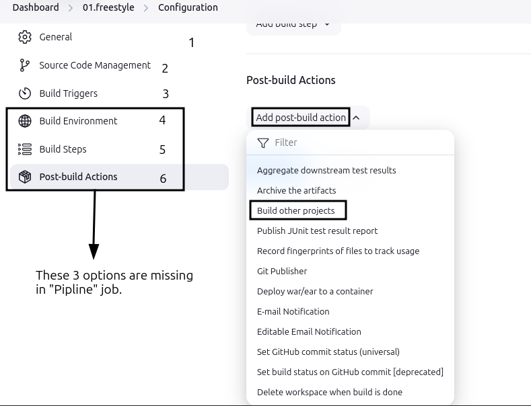The height and width of the screenshot is (406, 531).
Task: Click the Filter text field
Action: point(357,143)
